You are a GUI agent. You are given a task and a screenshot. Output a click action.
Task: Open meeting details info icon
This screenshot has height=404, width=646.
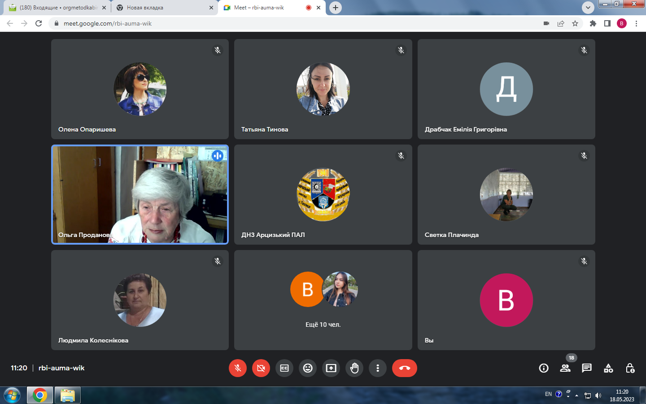click(x=544, y=368)
